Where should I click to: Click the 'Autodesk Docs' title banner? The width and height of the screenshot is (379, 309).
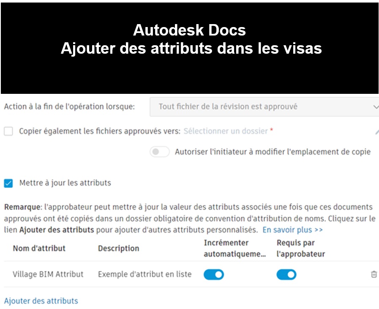pyautogui.click(x=190, y=39)
